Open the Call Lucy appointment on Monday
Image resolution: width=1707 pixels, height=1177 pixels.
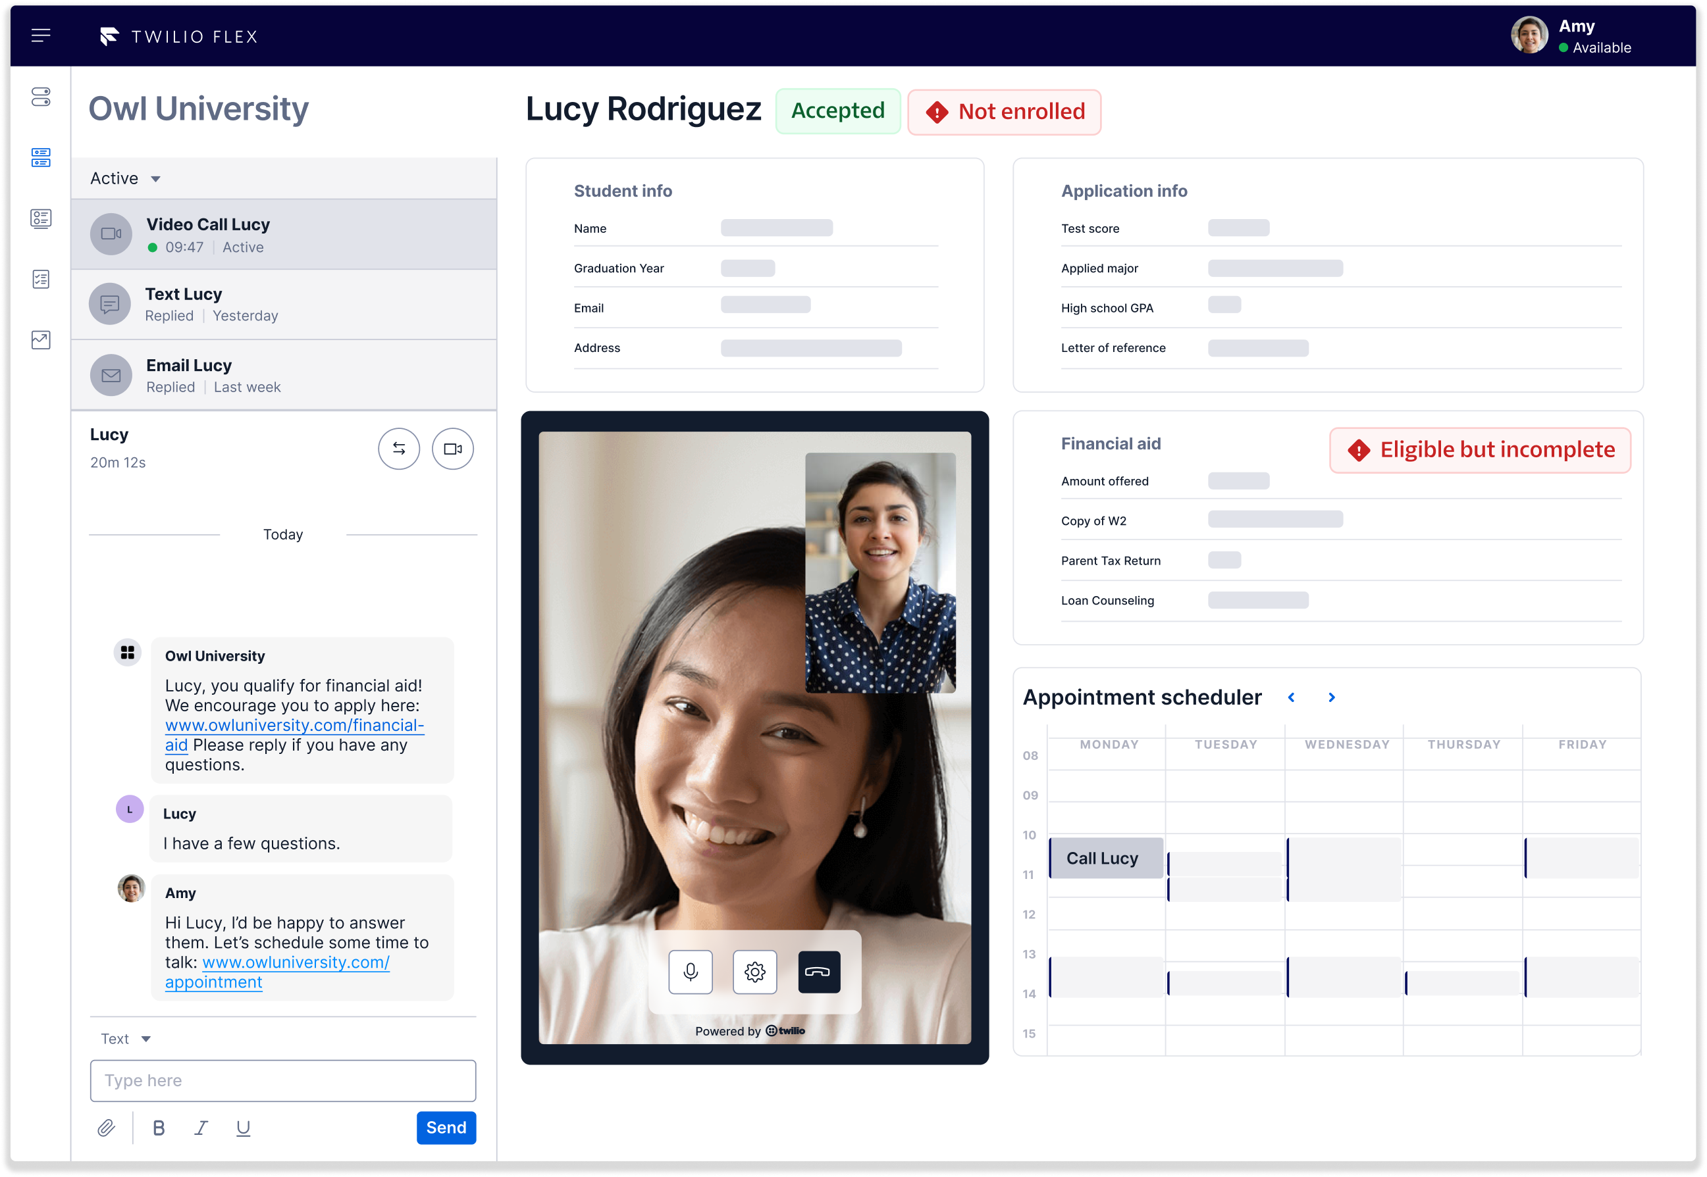(1107, 858)
